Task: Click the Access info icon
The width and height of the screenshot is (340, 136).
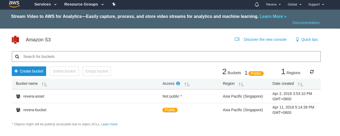Action: tap(178, 83)
